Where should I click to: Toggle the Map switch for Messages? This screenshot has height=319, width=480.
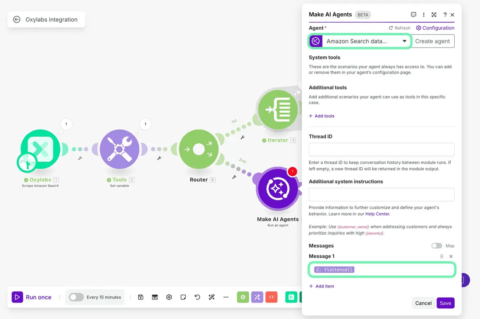tap(436, 246)
